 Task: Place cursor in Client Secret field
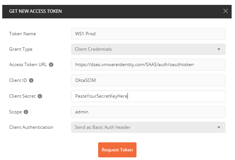coord(148,96)
